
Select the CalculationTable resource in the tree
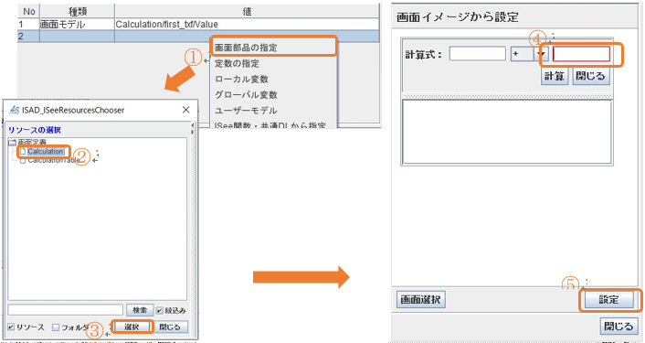tap(54, 160)
